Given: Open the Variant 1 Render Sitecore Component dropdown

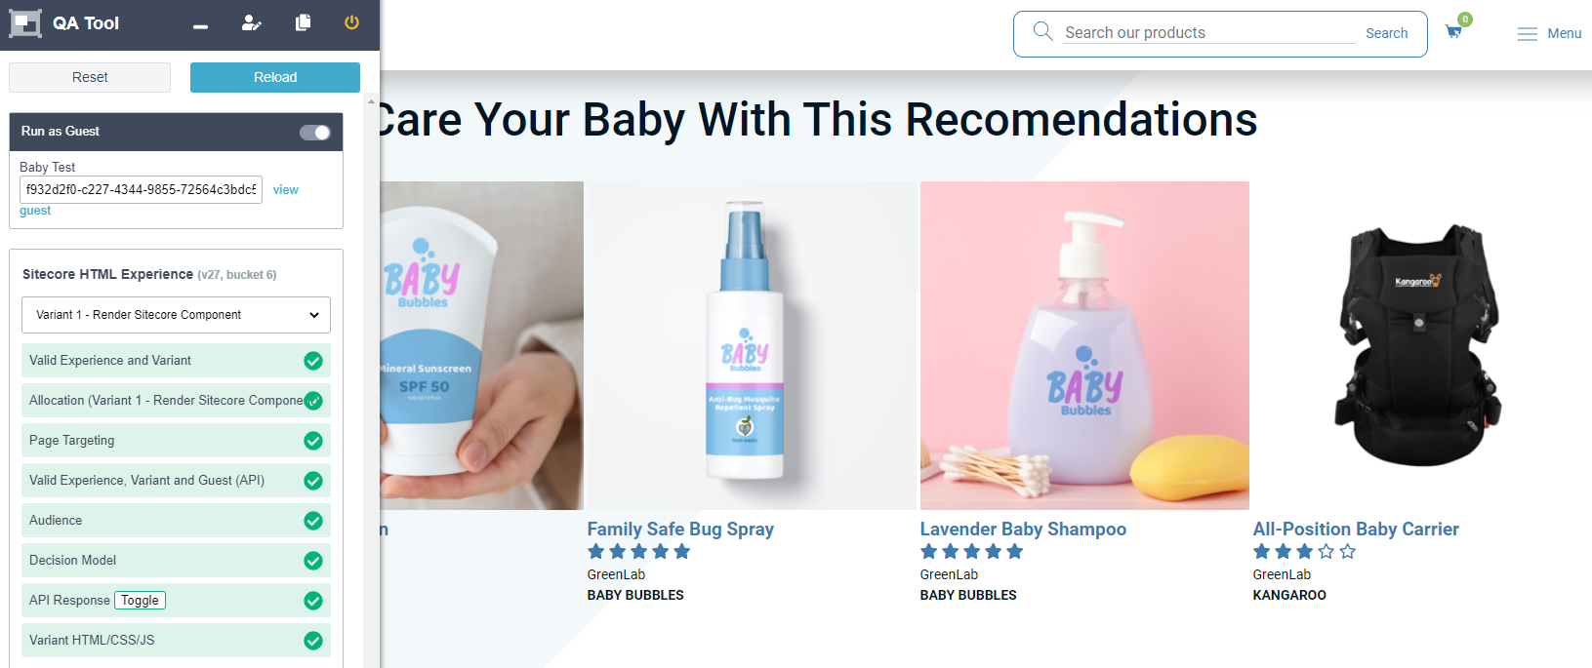Looking at the screenshot, I should [x=176, y=315].
